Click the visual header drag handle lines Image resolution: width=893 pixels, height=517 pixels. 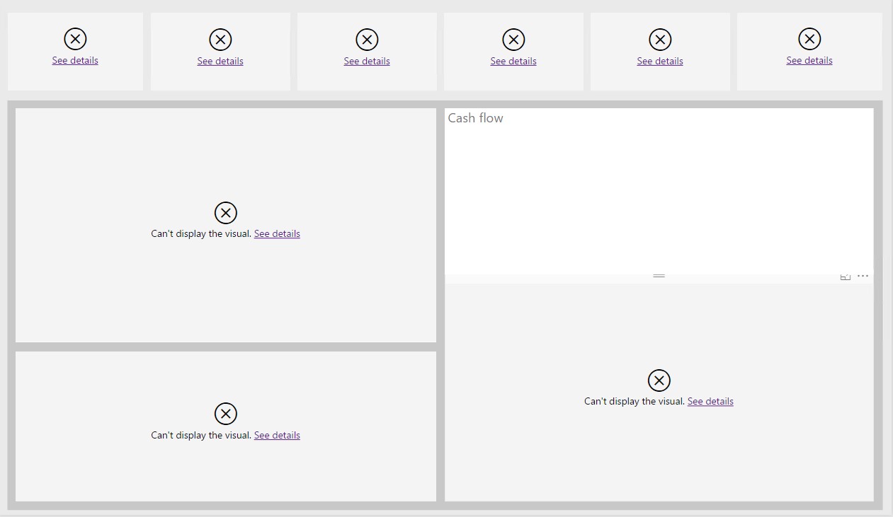[659, 276]
